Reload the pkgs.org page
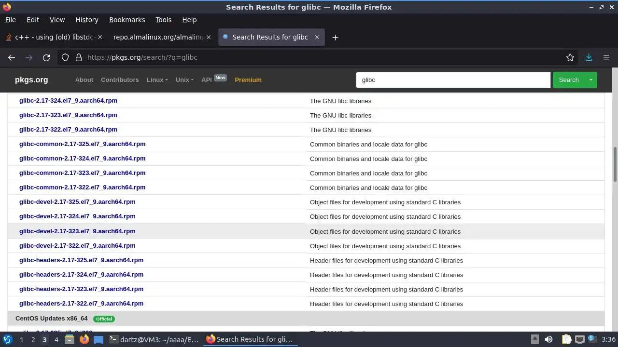Screen dimensions: 618x347 [x=46, y=57]
